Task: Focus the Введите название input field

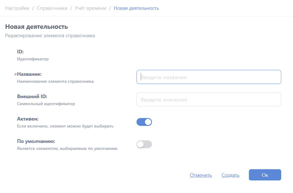Action: tap(208, 77)
